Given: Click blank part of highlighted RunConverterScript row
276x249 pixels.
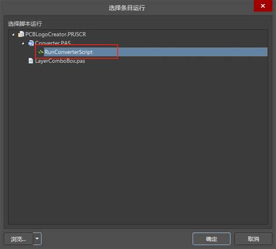Looking at the screenshot, I should click(x=192, y=52).
